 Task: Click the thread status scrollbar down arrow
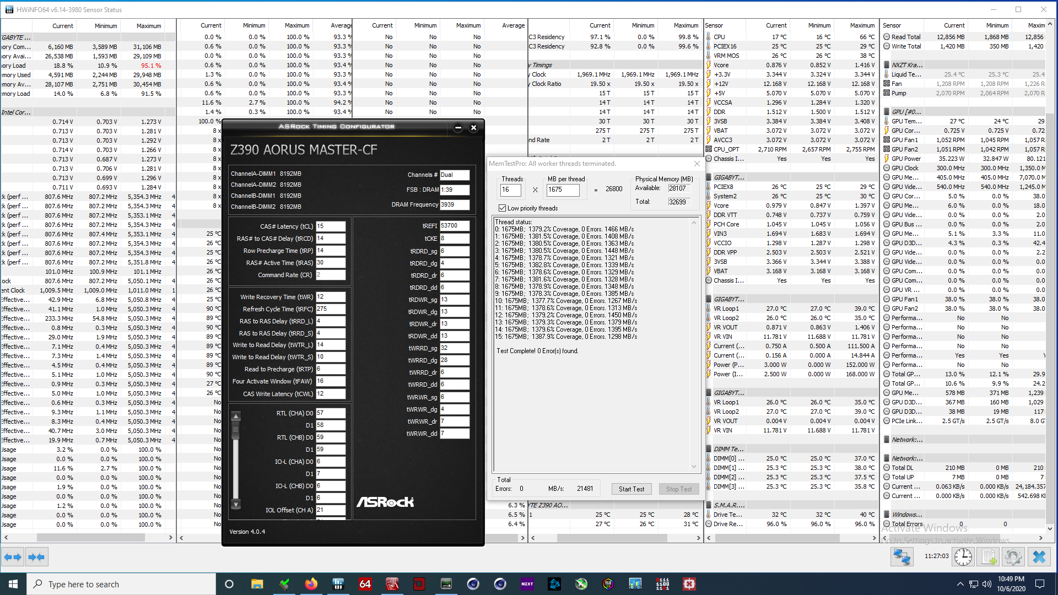[x=694, y=467]
